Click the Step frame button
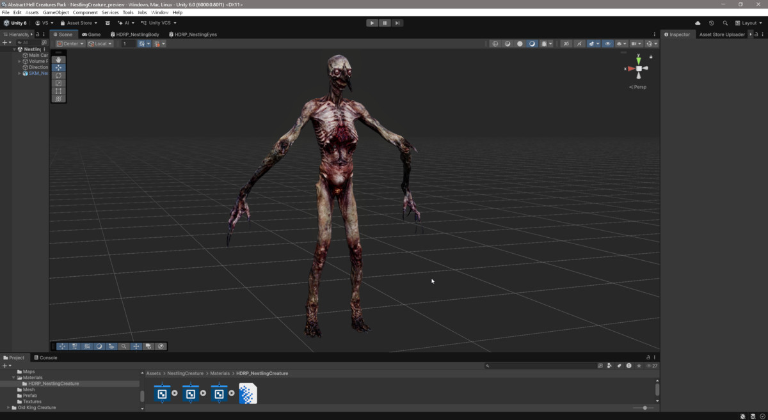Image resolution: width=768 pixels, height=420 pixels. pyautogui.click(x=397, y=23)
